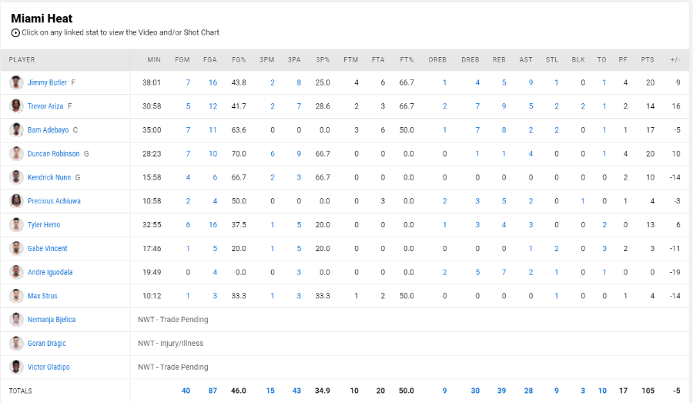
Task: Click Bam Adebayo's headshot avatar
Action: point(16,129)
